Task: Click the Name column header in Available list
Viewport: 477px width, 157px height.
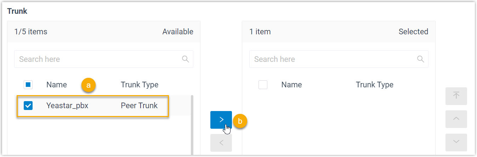Action: click(57, 85)
